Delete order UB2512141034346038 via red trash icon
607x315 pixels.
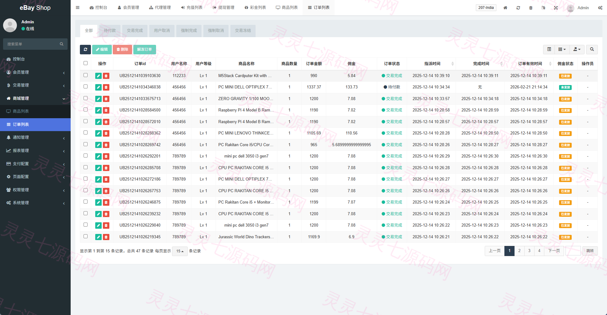click(x=106, y=87)
